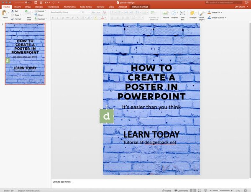Image resolution: width=251 pixels, height=192 pixels.
Task: Expand the Layout dropdown
Action: (41, 11)
